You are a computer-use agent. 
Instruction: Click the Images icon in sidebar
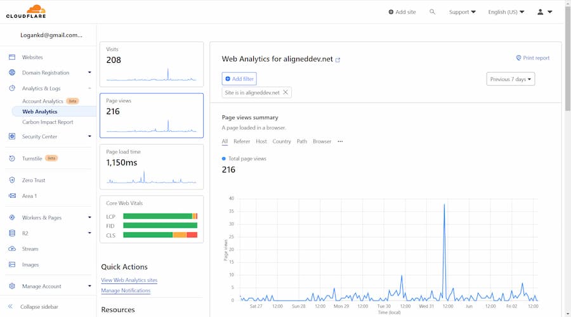[11, 265]
